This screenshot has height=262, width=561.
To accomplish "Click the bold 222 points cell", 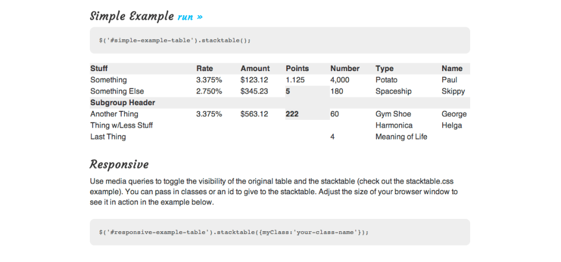I will [292, 114].
